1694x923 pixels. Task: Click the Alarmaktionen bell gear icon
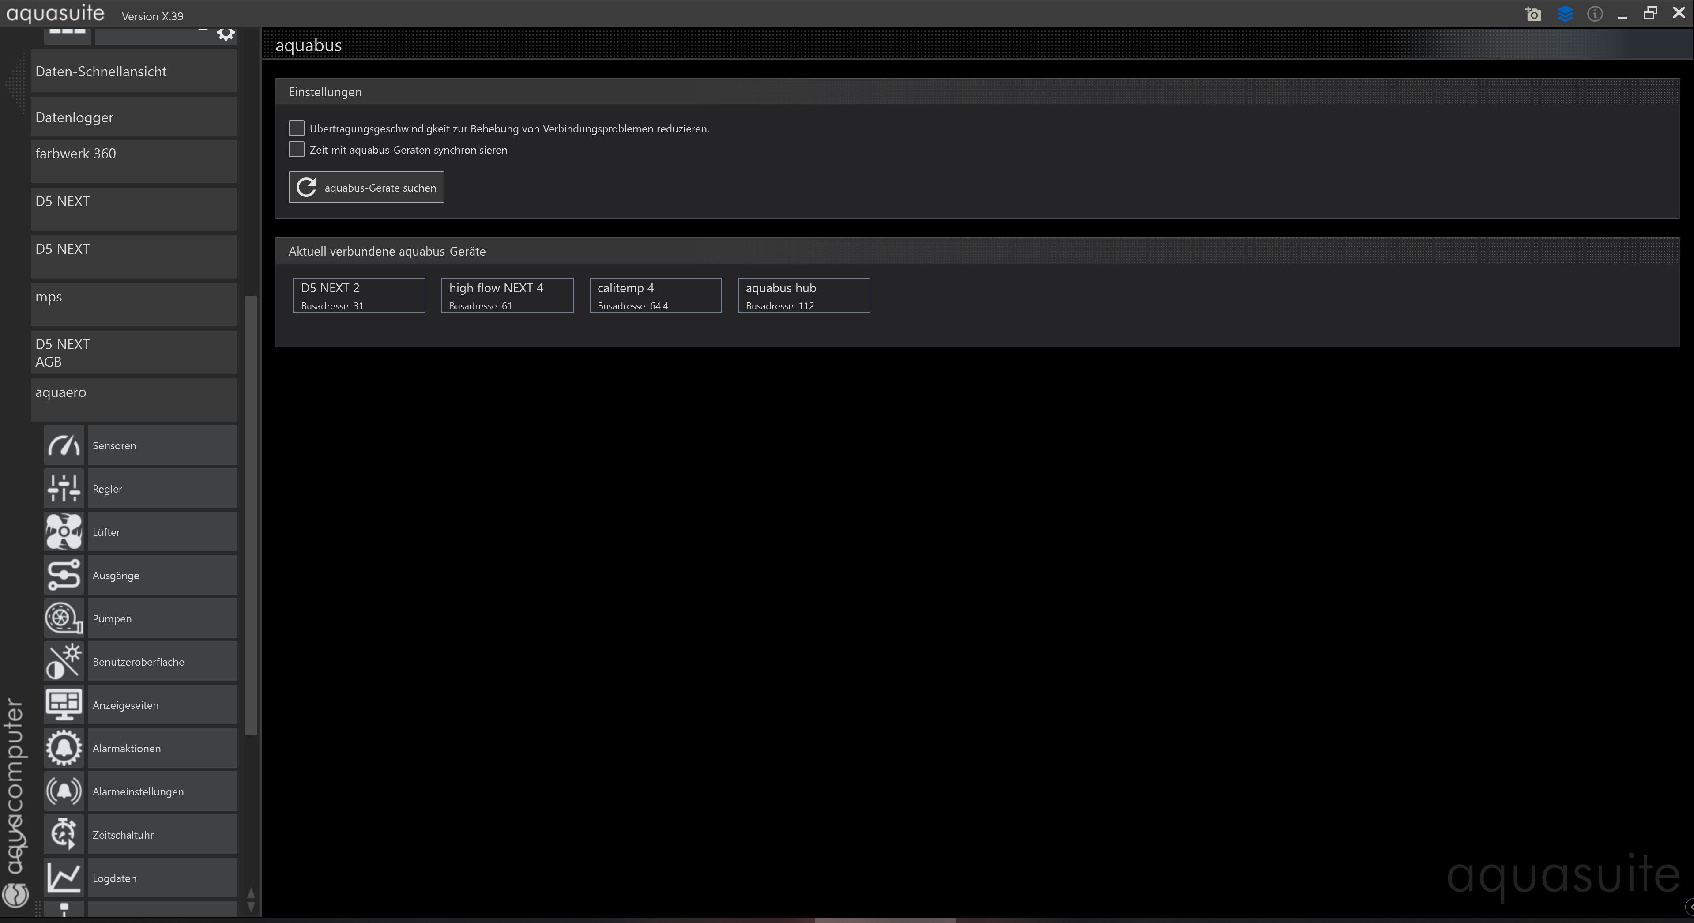point(64,748)
